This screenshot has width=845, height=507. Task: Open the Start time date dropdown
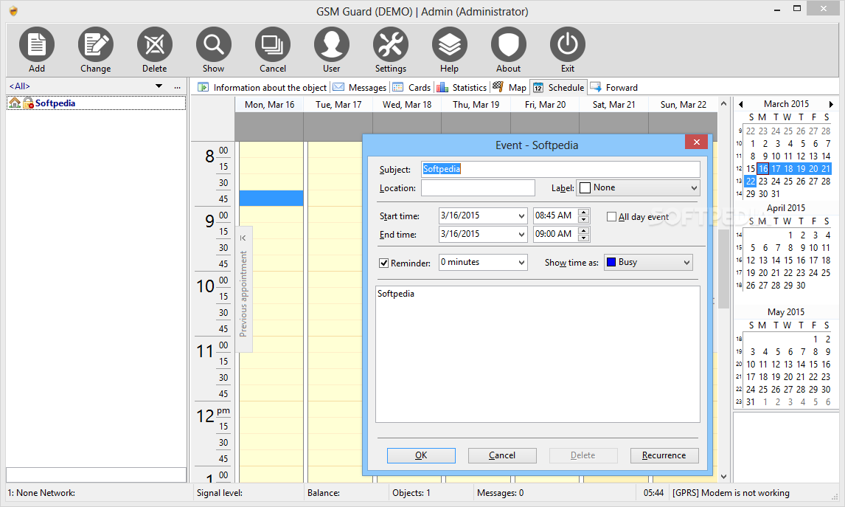(x=521, y=215)
